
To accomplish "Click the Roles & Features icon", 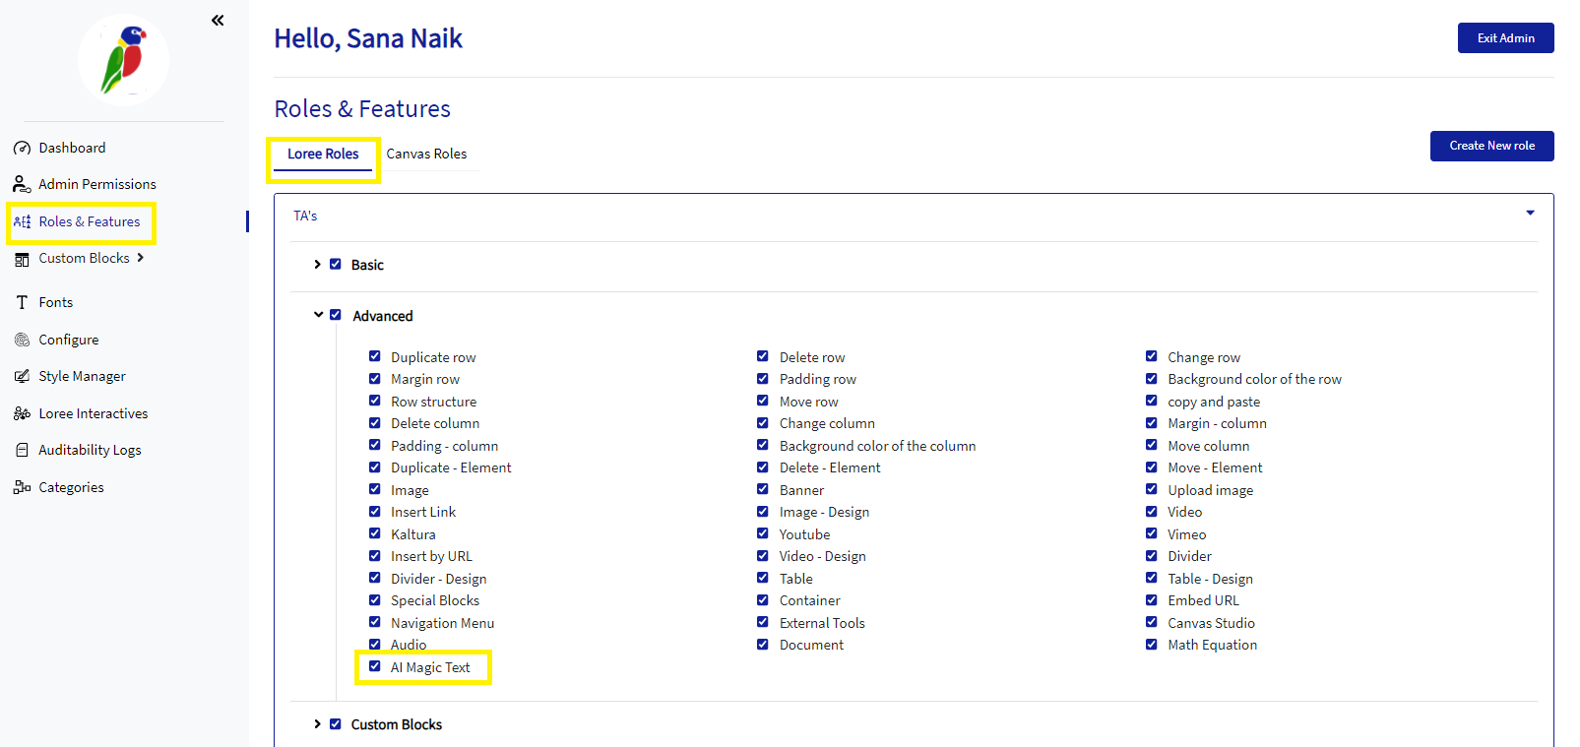I will tap(22, 221).
